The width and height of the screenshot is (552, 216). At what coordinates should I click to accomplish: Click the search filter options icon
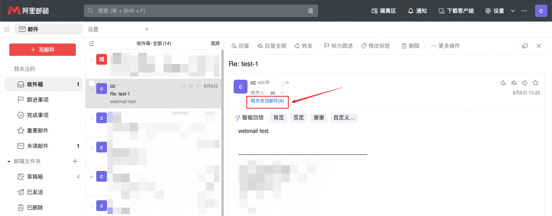click(x=311, y=11)
